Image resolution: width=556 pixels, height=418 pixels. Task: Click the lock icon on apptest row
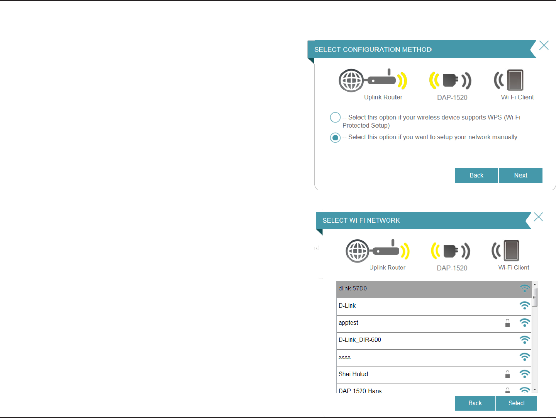point(507,323)
